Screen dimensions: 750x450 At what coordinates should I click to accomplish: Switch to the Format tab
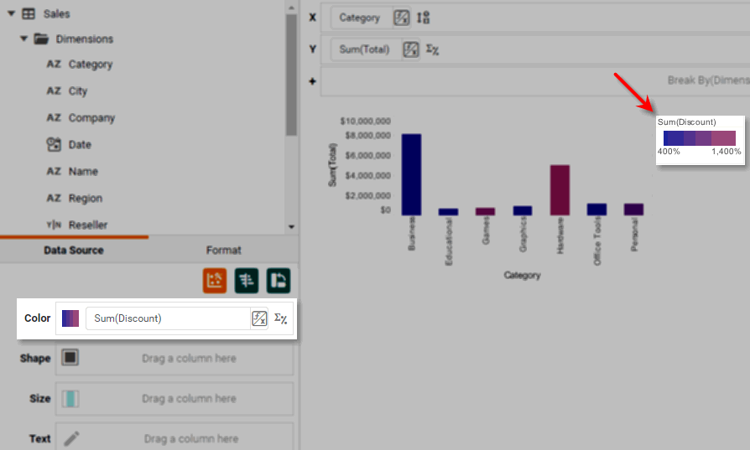[223, 250]
